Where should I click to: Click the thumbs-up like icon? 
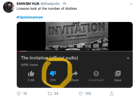point(31,73)
